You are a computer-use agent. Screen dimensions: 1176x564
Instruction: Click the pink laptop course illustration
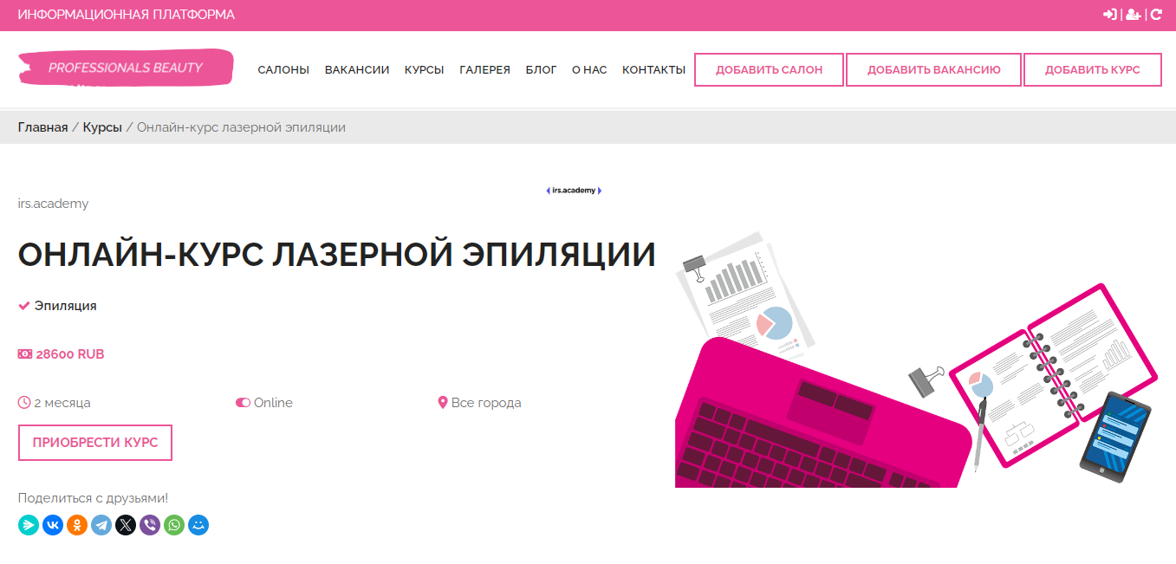917,360
